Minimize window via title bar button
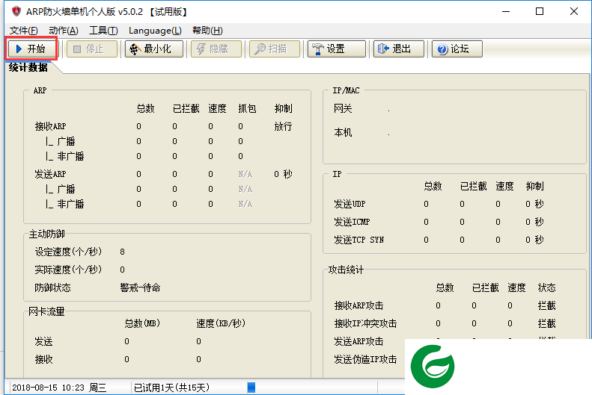This screenshot has height=395, width=592. click(506, 11)
